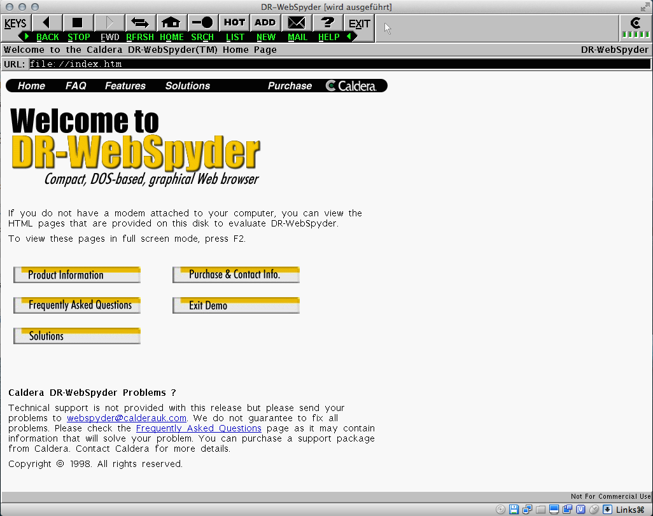Click the Exit Demo button
653x516 pixels.
236,305
